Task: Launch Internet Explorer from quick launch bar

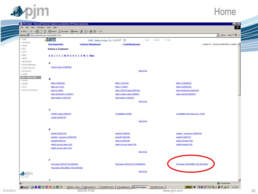Action: click(36, 187)
